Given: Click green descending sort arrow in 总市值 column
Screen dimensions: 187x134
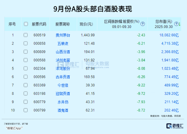Looking at the screenshot, I should coord(179,24).
